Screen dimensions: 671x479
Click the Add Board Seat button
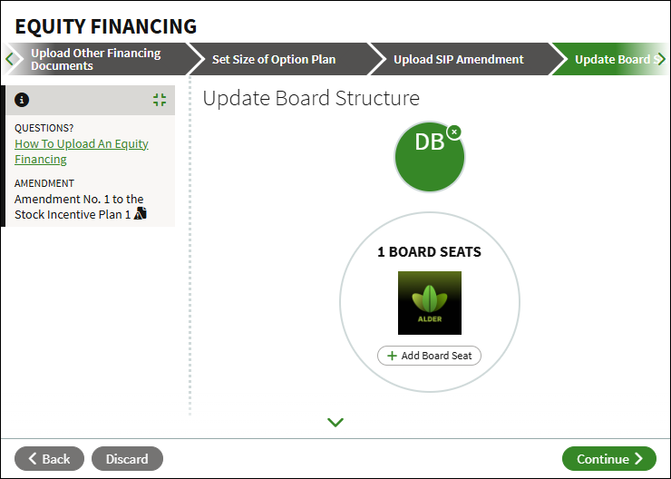point(429,356)
